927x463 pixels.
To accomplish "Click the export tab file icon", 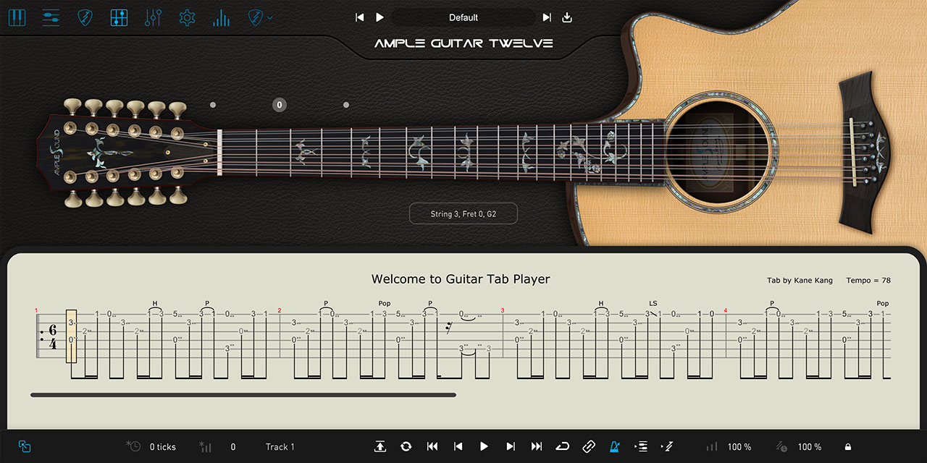I will coord(380,447).
